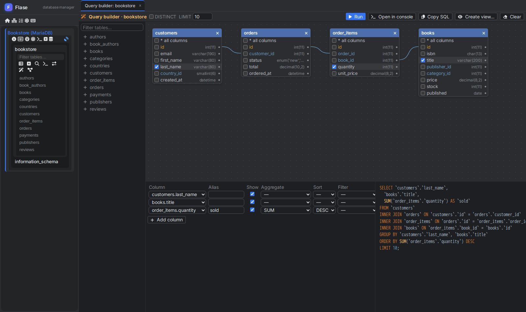526x312 pixels.
Task: Check email column in customers table
Action: [157, 54]
